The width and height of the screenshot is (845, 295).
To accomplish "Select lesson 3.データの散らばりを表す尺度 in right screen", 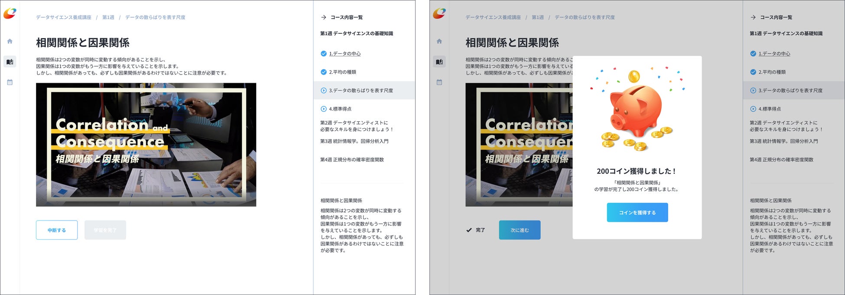I will pos(793,91).
